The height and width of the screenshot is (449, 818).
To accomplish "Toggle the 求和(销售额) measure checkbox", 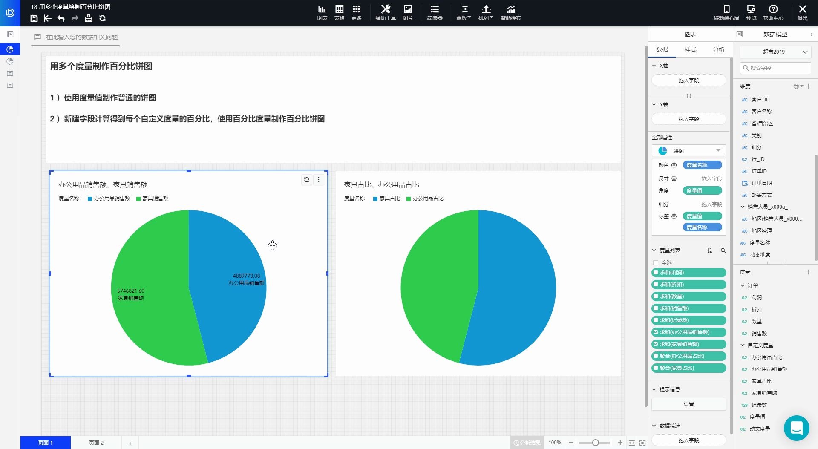I will [656, 308].
